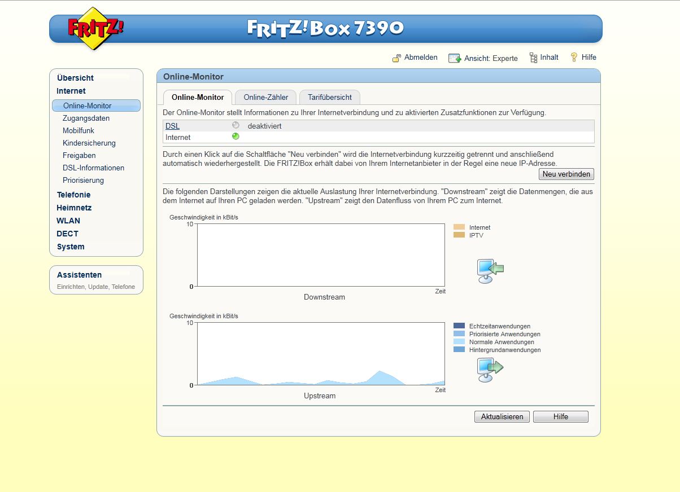The width and height of the screenshot is (680, 492).
Task: Click the green Internet status indicator
Action: click(236, 137)
